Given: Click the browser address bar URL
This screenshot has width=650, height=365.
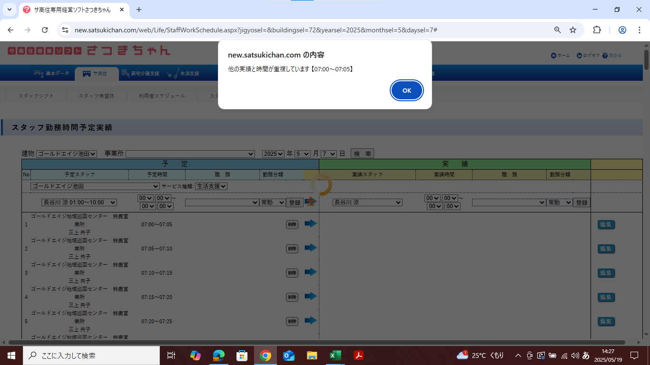Looking at the screenshot, I should click(x=256, y=30).
